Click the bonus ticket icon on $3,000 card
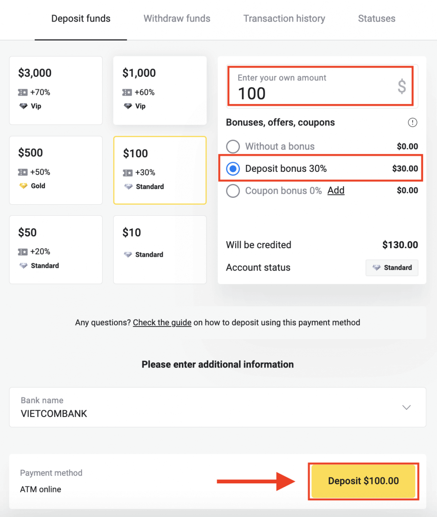This screenshot has height=517, width=437. pyautogui.click(x=23, y=92)
